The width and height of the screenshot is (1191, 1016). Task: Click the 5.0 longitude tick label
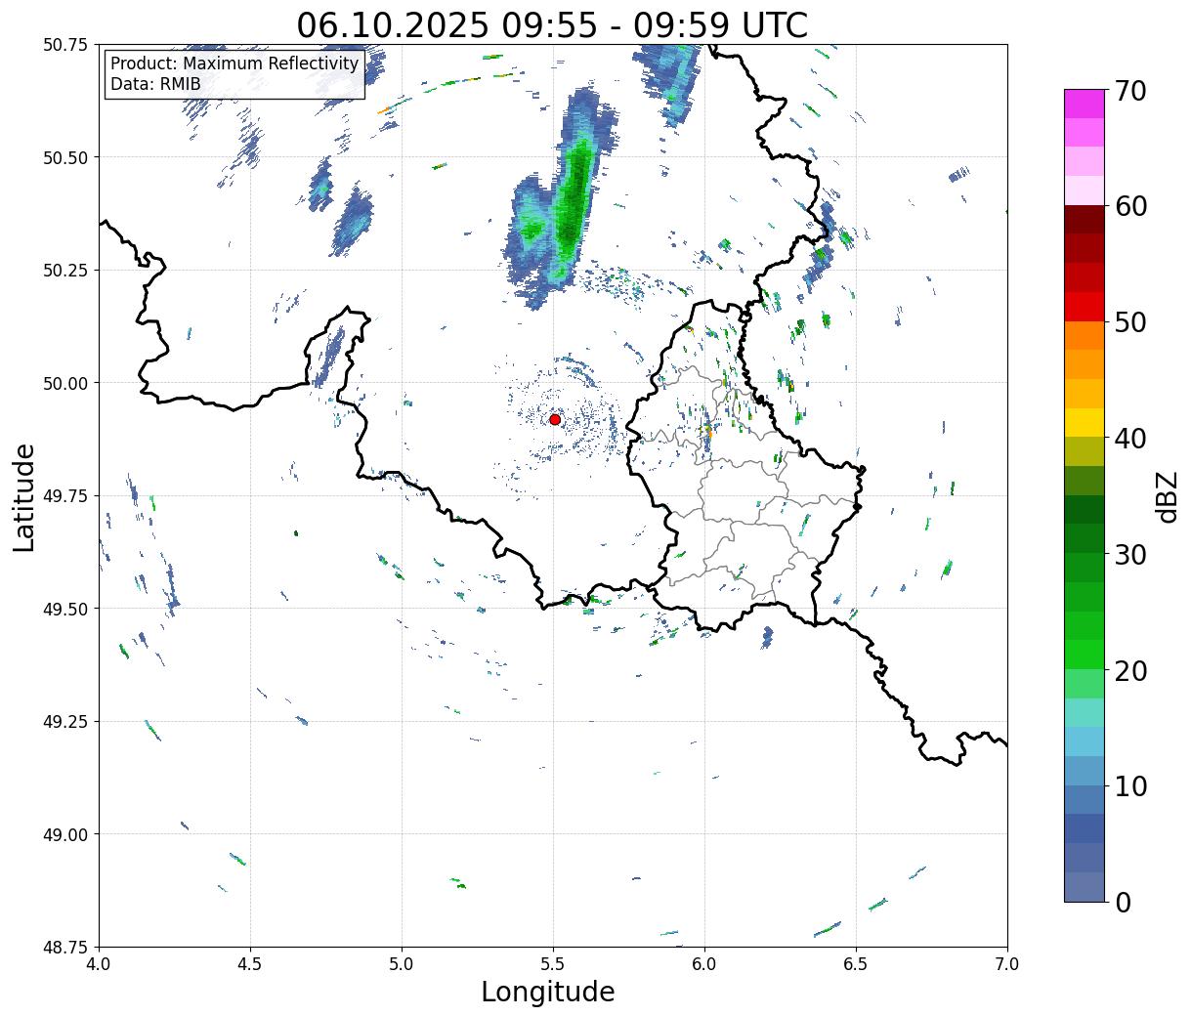pos(402,964)
